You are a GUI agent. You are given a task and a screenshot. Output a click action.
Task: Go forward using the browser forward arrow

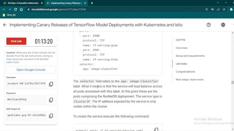[10, 9]
